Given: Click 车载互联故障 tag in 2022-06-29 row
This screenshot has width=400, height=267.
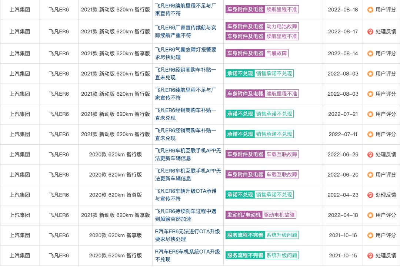Looking at the screenshot, I should 281,154.
